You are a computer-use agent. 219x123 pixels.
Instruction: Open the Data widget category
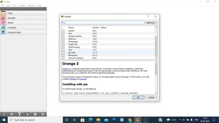tap(23, 13)
